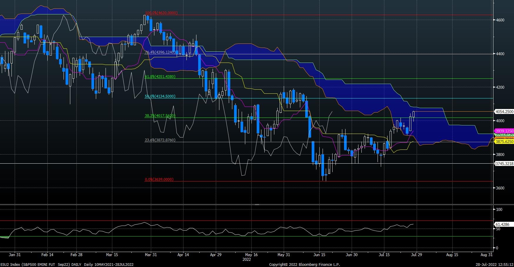Click the 50 label on RSI axis
The height and width of the screenshot is (267, 514).
(x=498, y=229)
